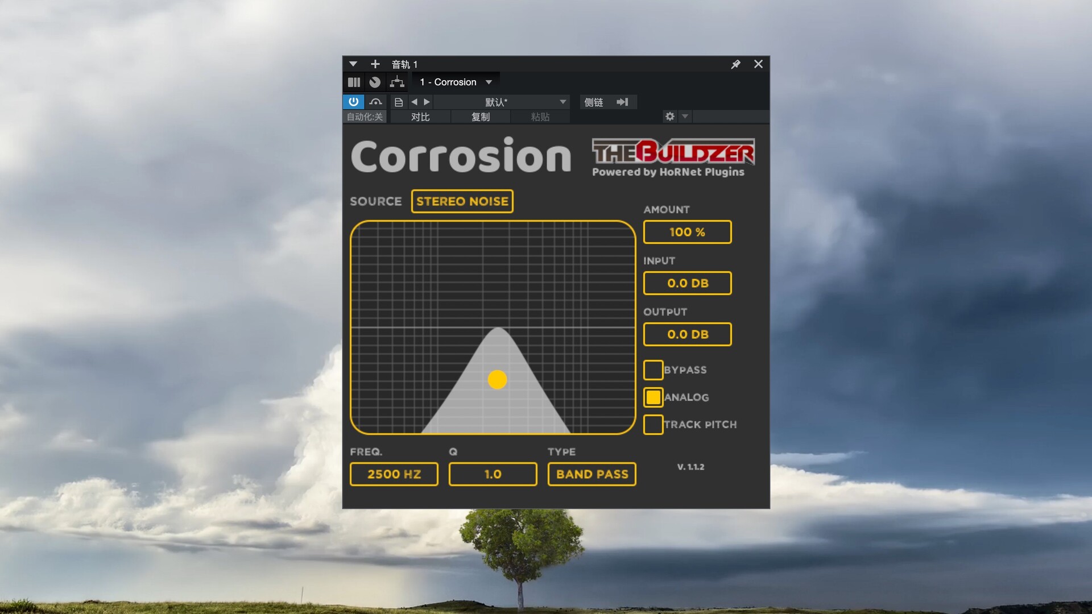Go to next preset with right arrow

pos(428,102)
